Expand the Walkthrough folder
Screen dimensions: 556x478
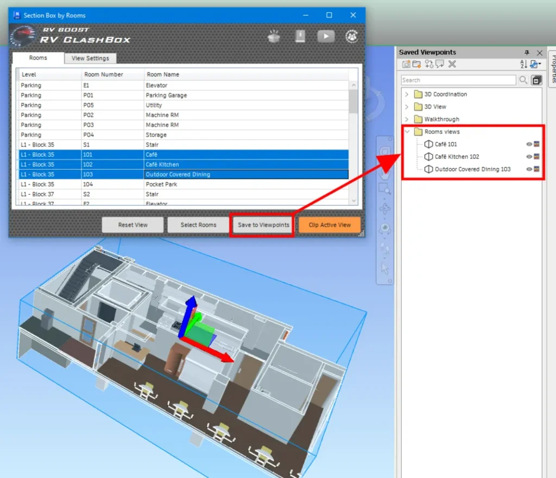407,119
